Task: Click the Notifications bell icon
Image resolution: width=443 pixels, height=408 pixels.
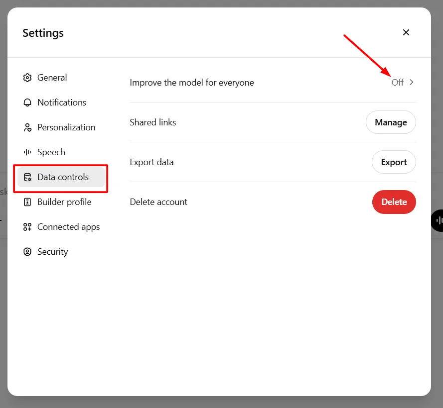Action: (27, 102)
